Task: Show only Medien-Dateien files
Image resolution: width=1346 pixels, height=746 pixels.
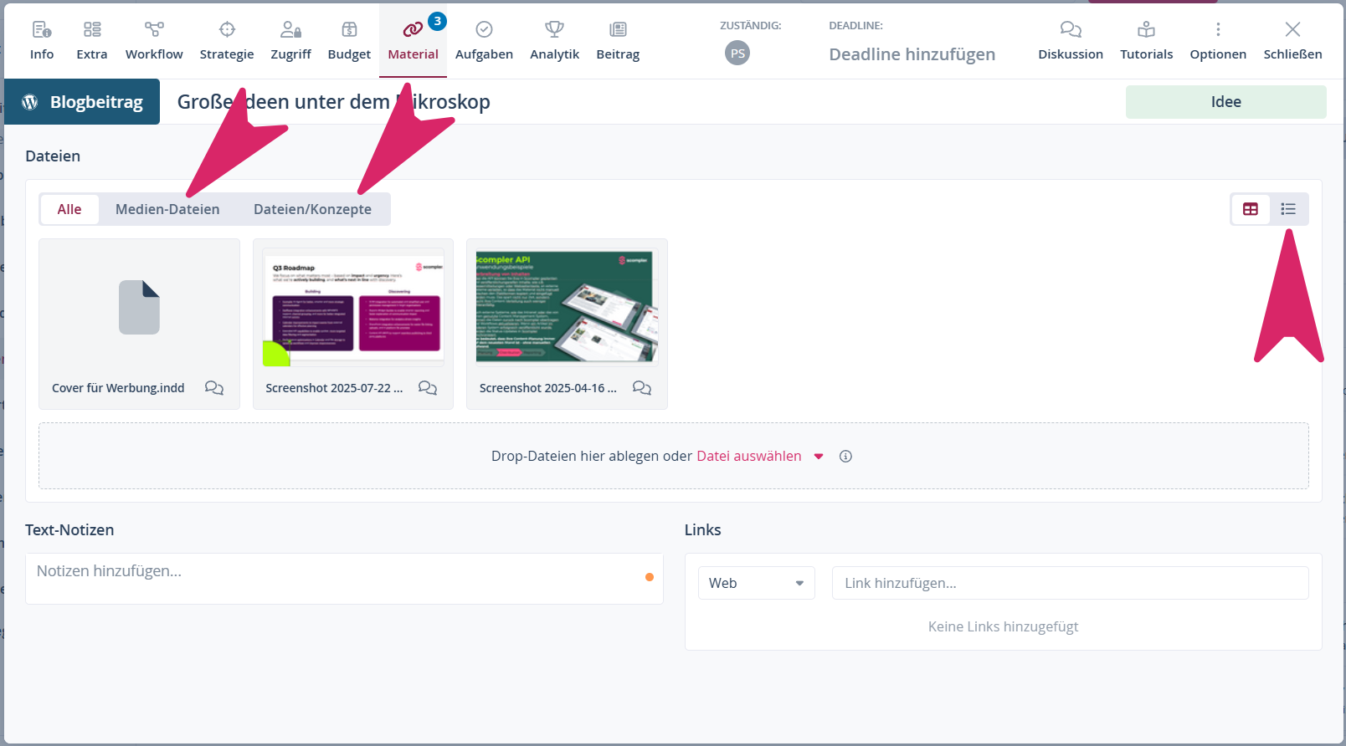Action: click(x=167, y=209)
